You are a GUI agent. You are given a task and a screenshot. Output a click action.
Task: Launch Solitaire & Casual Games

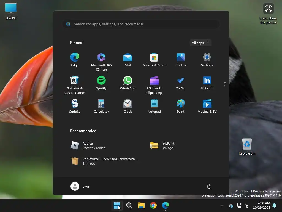pyautogui.click(x=75, y=85)
